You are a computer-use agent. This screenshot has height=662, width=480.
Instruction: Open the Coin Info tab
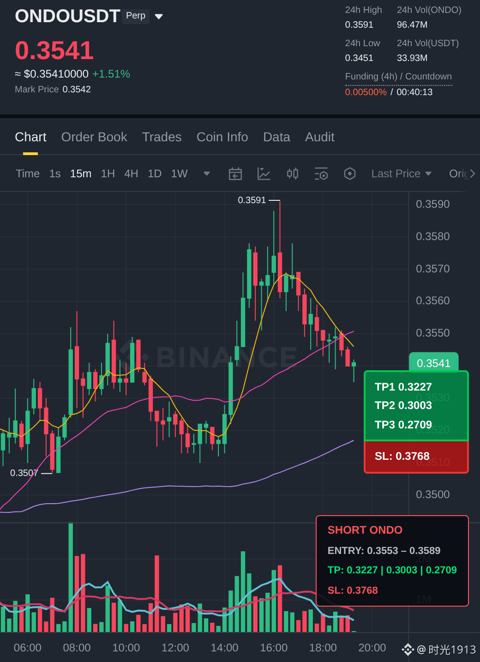click(222, 137)
